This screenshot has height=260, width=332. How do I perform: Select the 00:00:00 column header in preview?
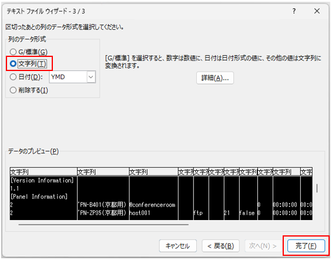(x=287, y=172)
